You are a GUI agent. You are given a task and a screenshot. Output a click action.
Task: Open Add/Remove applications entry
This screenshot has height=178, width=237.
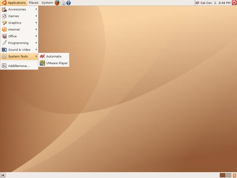click(19, 66)
